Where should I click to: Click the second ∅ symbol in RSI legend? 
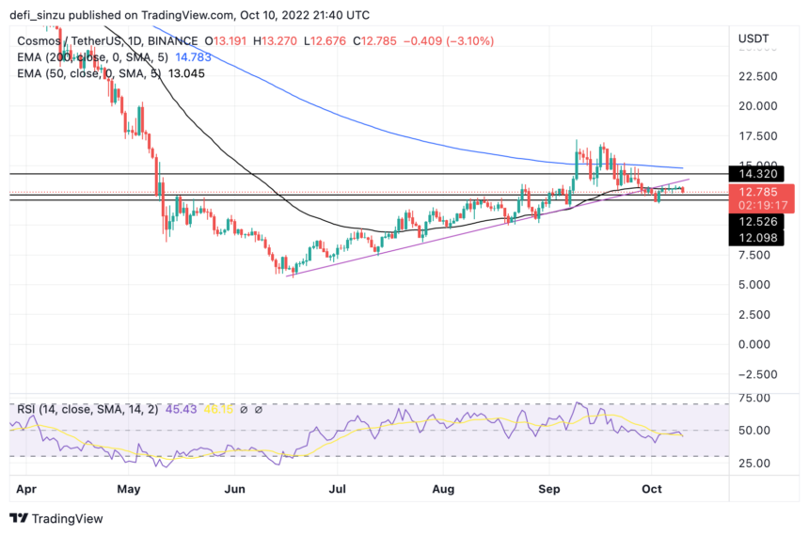tap(258, 409)
